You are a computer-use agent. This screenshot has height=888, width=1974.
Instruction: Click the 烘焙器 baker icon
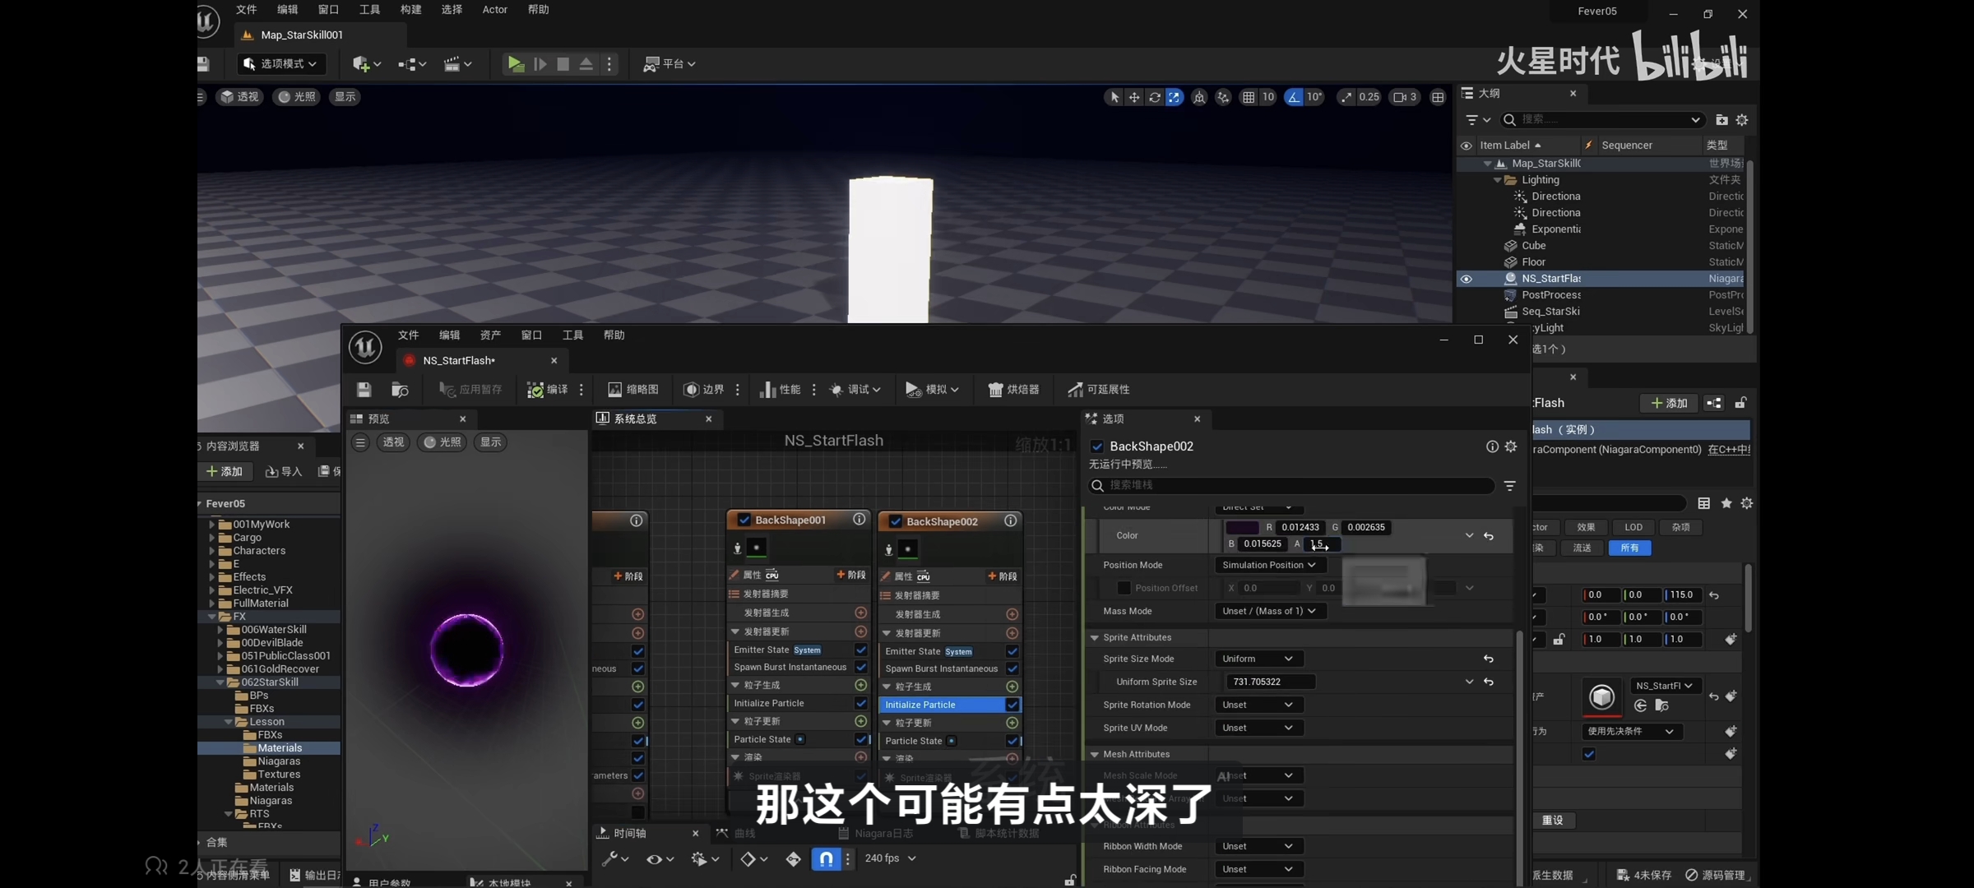pyautogui.click(x=995, y=390)
